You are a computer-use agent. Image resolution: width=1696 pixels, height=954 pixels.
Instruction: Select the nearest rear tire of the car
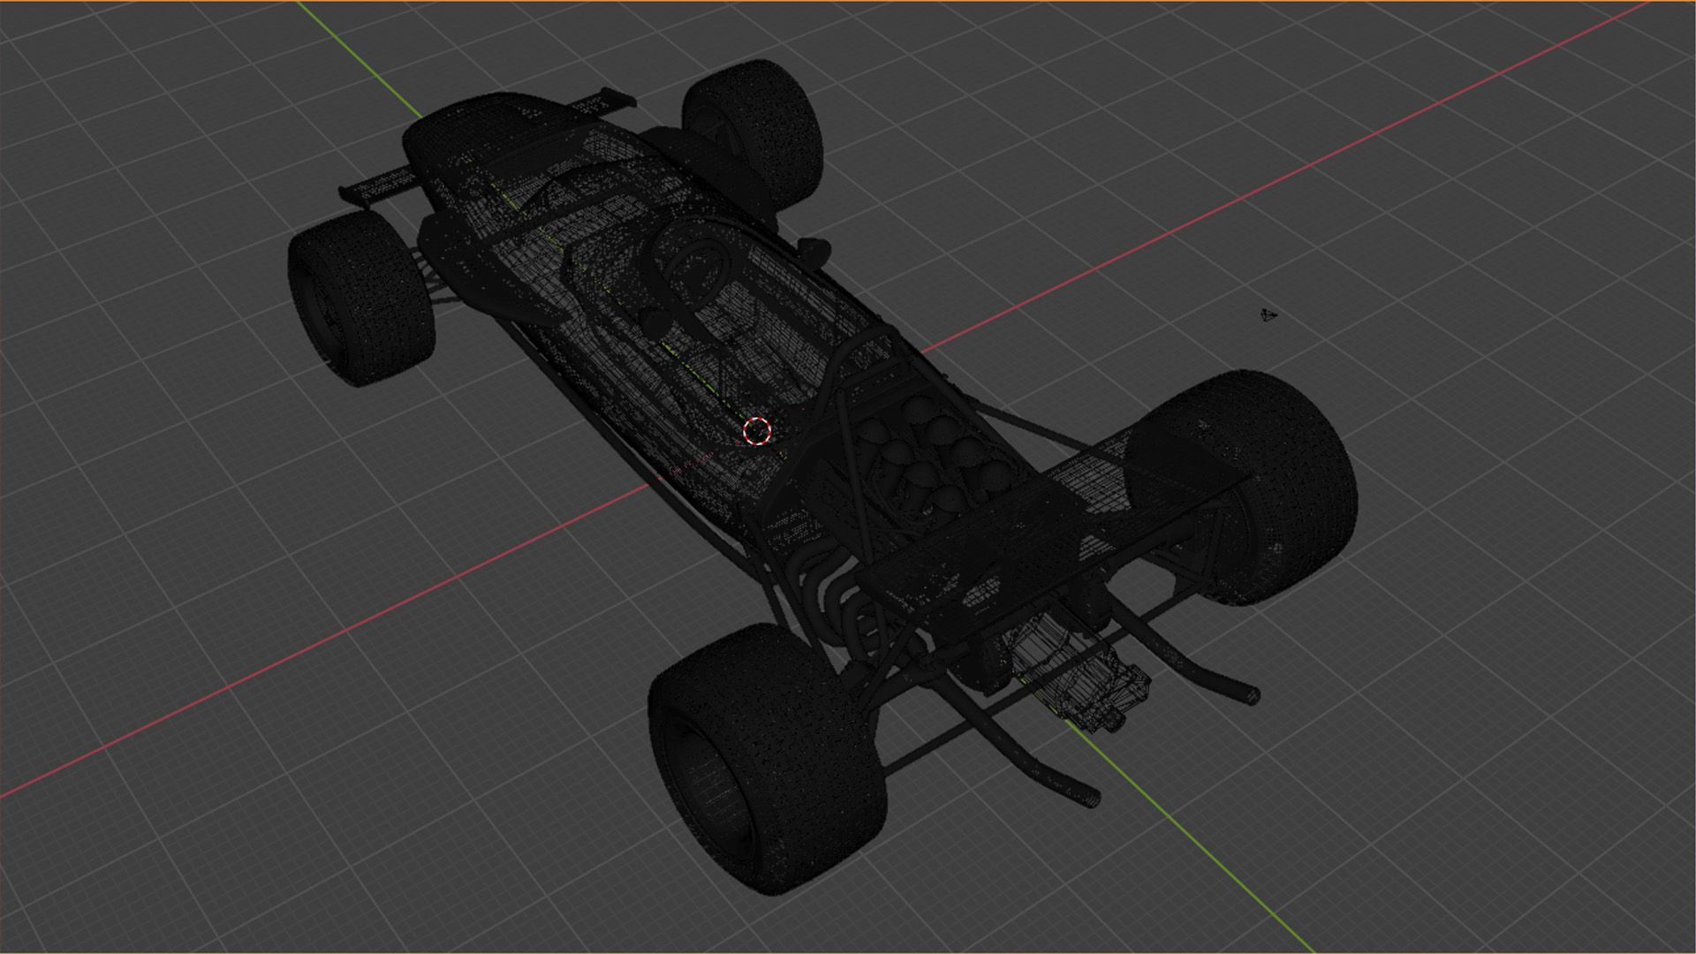(x=767, y=760)
